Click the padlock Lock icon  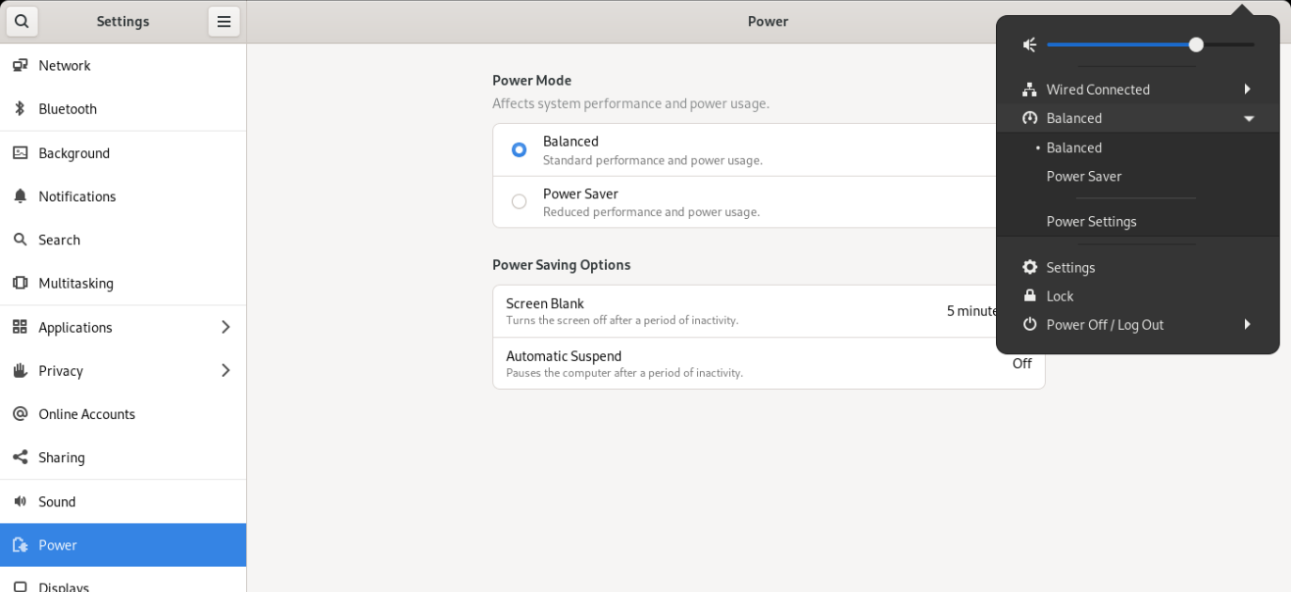tap(1030, 296)
